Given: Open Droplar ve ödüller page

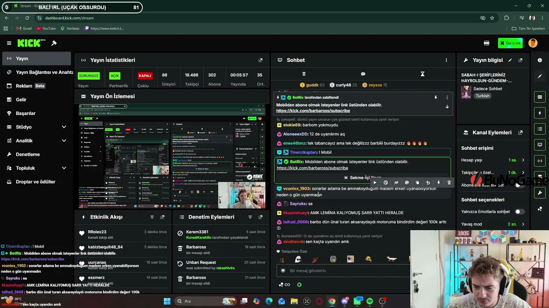Looking at the screenshot, I should 36,182.
